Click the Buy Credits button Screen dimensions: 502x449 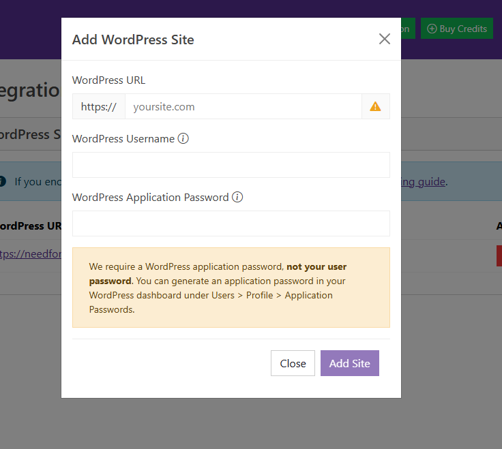pos(456,29)
